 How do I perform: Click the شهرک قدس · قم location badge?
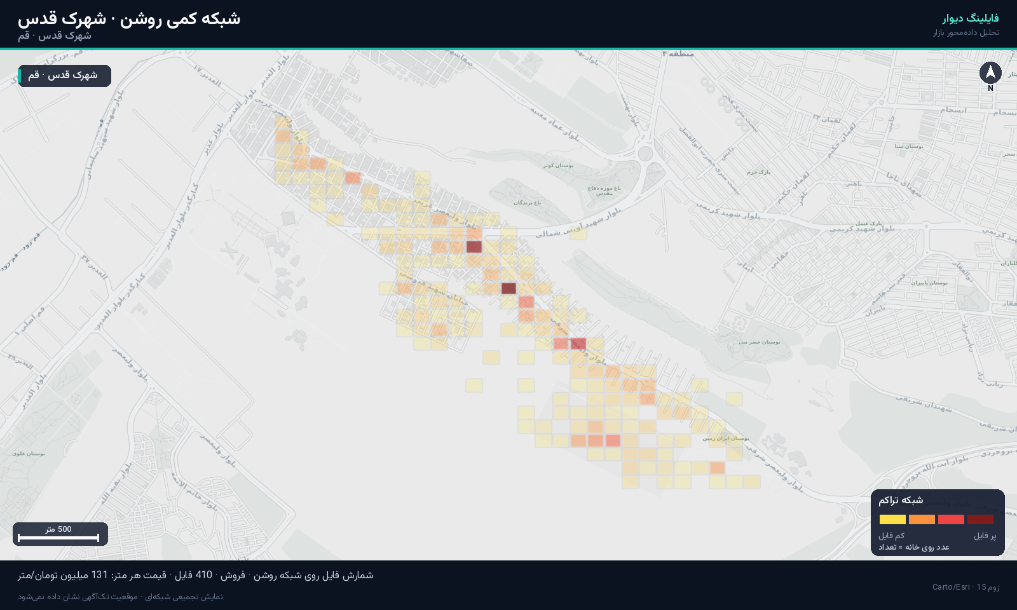(64, 76)
